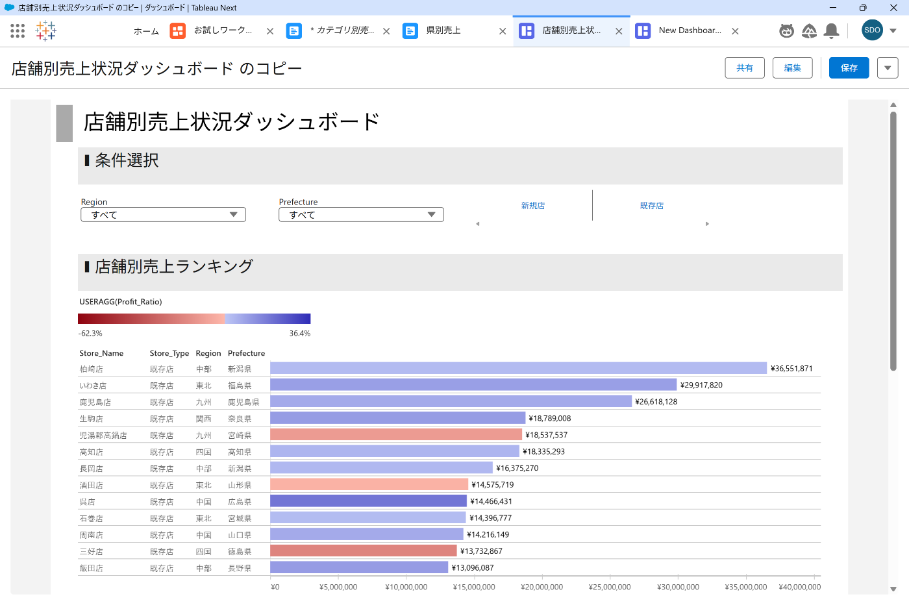The height and width of the screenshot is (605, 909).
Task: Click the document icon on 県別売上 tab
Action: click(x=410, y=31)
